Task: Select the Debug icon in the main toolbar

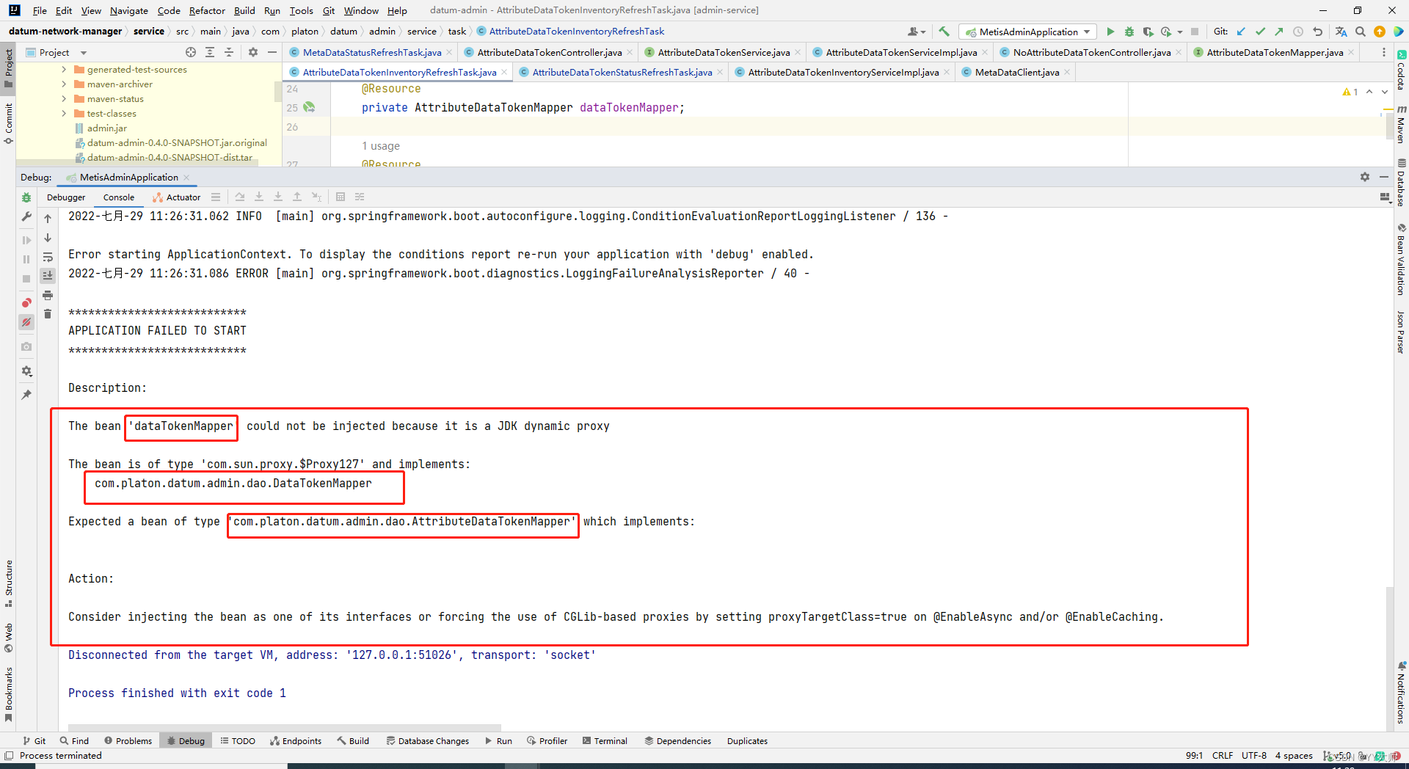Action: pyautogui.click(x=1129, y=32)
